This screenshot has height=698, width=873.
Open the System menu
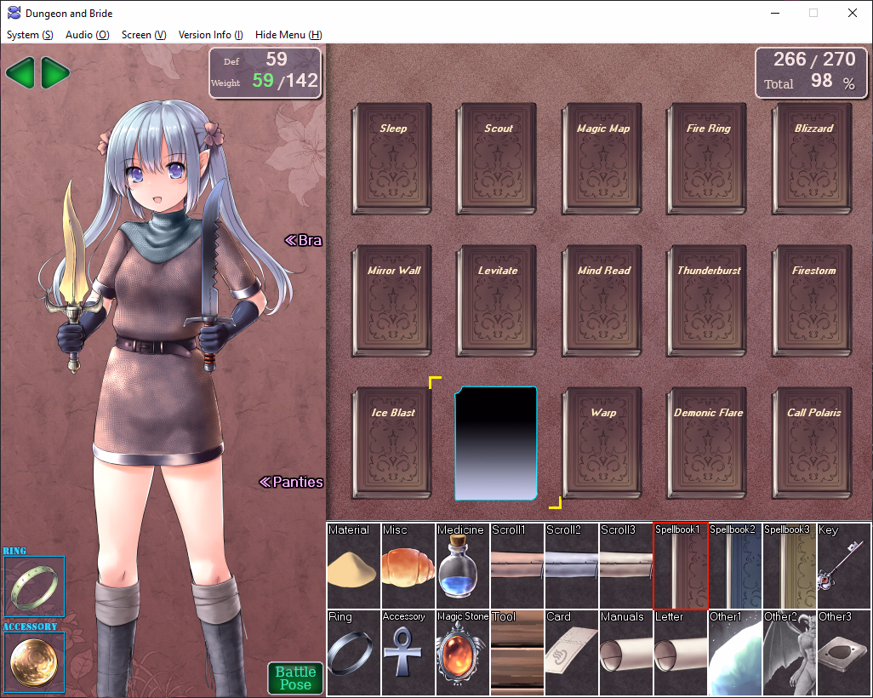point(30,35)
